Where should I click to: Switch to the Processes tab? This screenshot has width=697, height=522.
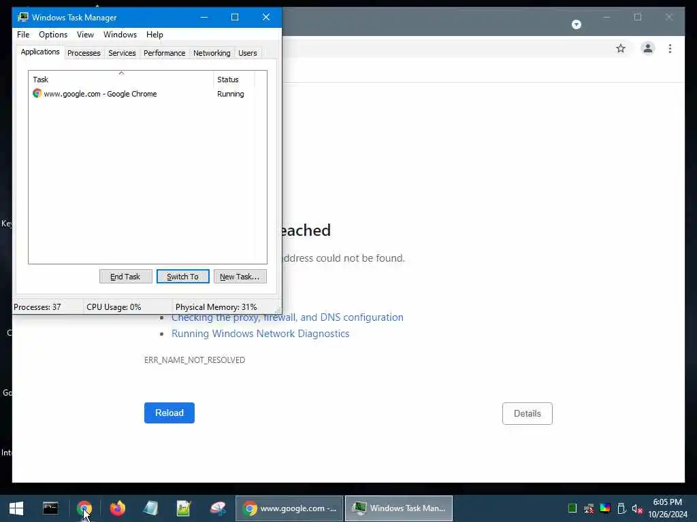click(x=84, y=53)
